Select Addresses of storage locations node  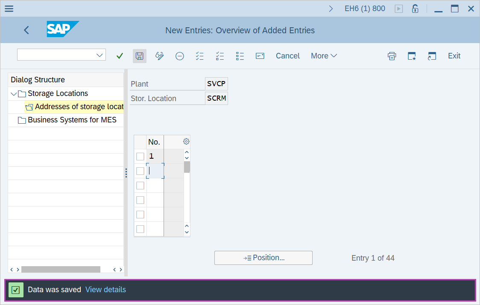(79, 107)
